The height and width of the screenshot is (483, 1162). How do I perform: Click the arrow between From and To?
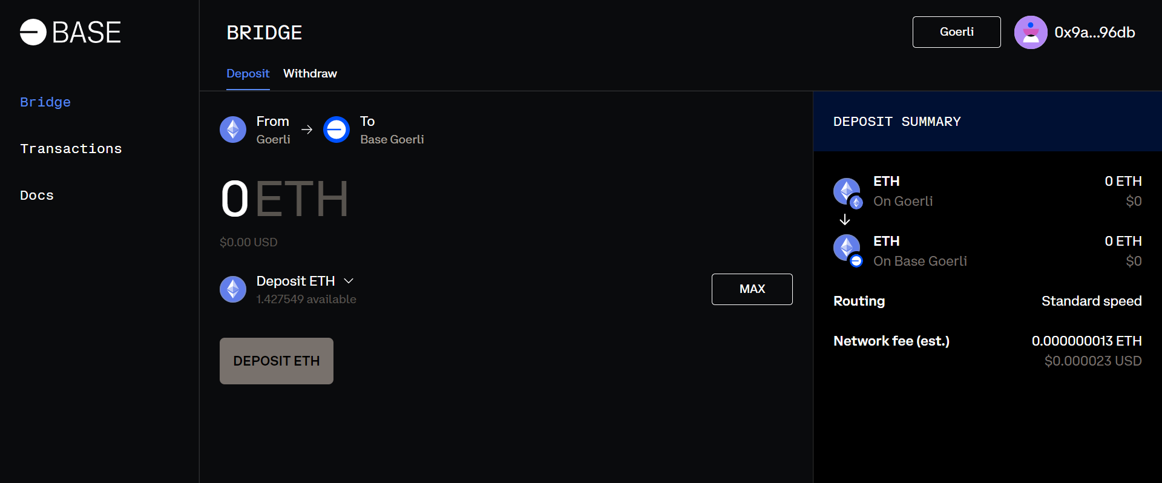(307, 130)
